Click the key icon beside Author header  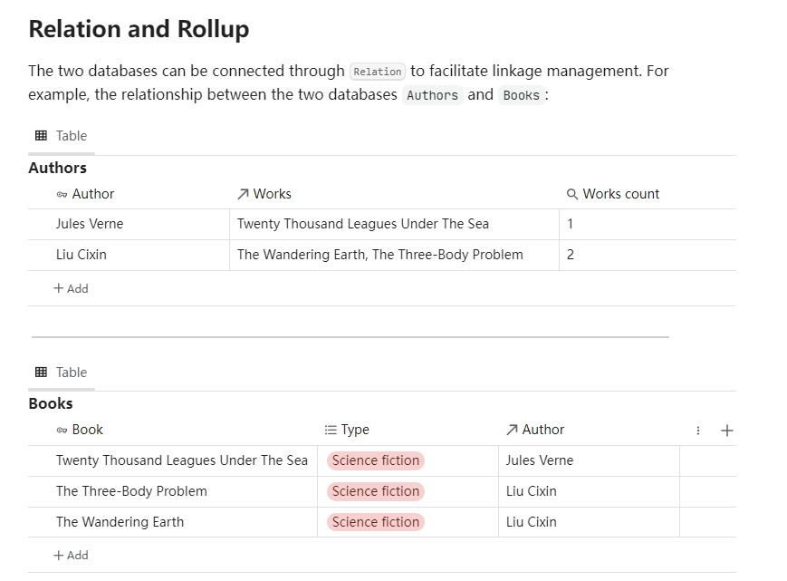[62, 194]
